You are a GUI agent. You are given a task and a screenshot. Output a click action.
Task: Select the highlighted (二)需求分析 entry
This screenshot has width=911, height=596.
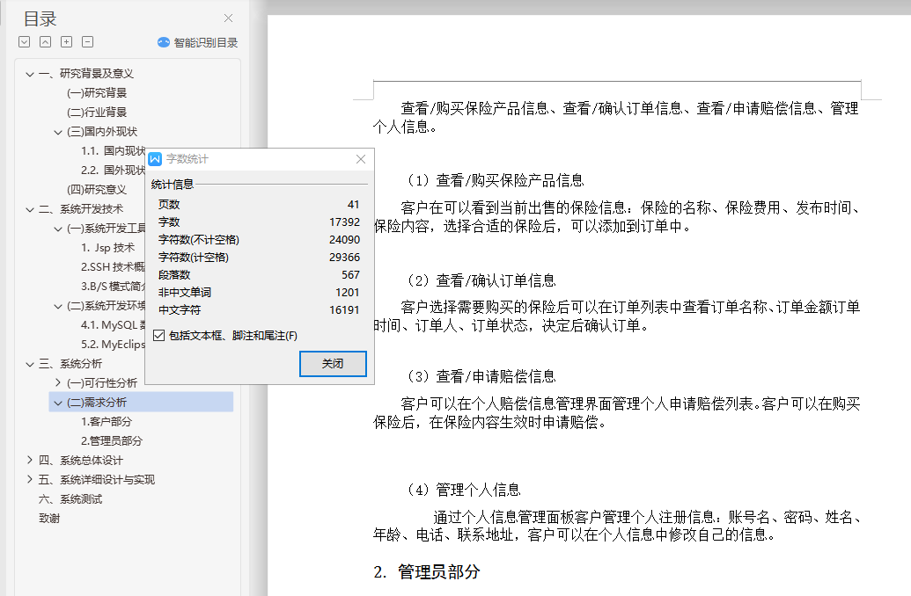pyautogui.click(x=141, y=403)
